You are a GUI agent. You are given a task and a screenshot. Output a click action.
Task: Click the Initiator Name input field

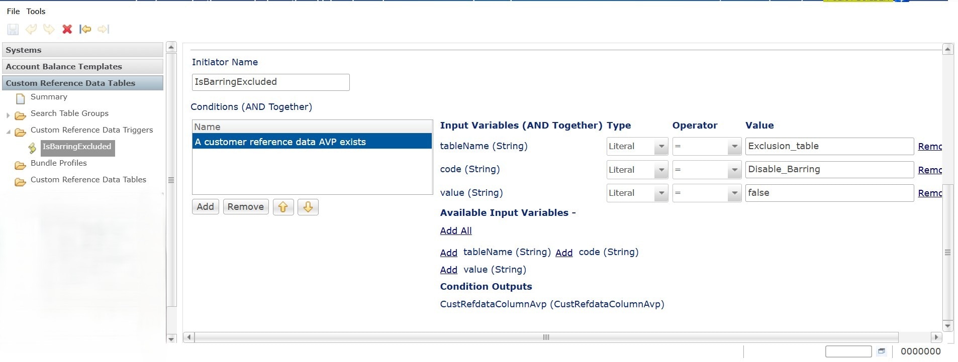[x=270, y=82]
